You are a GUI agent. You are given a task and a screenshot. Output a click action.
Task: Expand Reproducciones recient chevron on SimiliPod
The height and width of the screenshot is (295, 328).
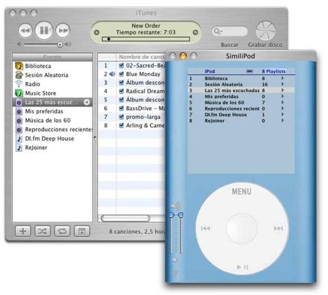tap(283, 108)
